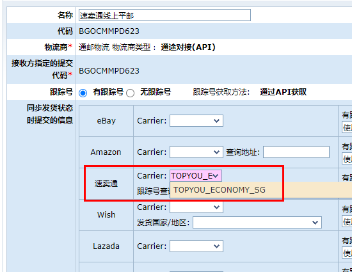Image resolution: width=352 pixels, height=272 pixels.
Task: Click the 名称 text field
Action: point(164,15)
